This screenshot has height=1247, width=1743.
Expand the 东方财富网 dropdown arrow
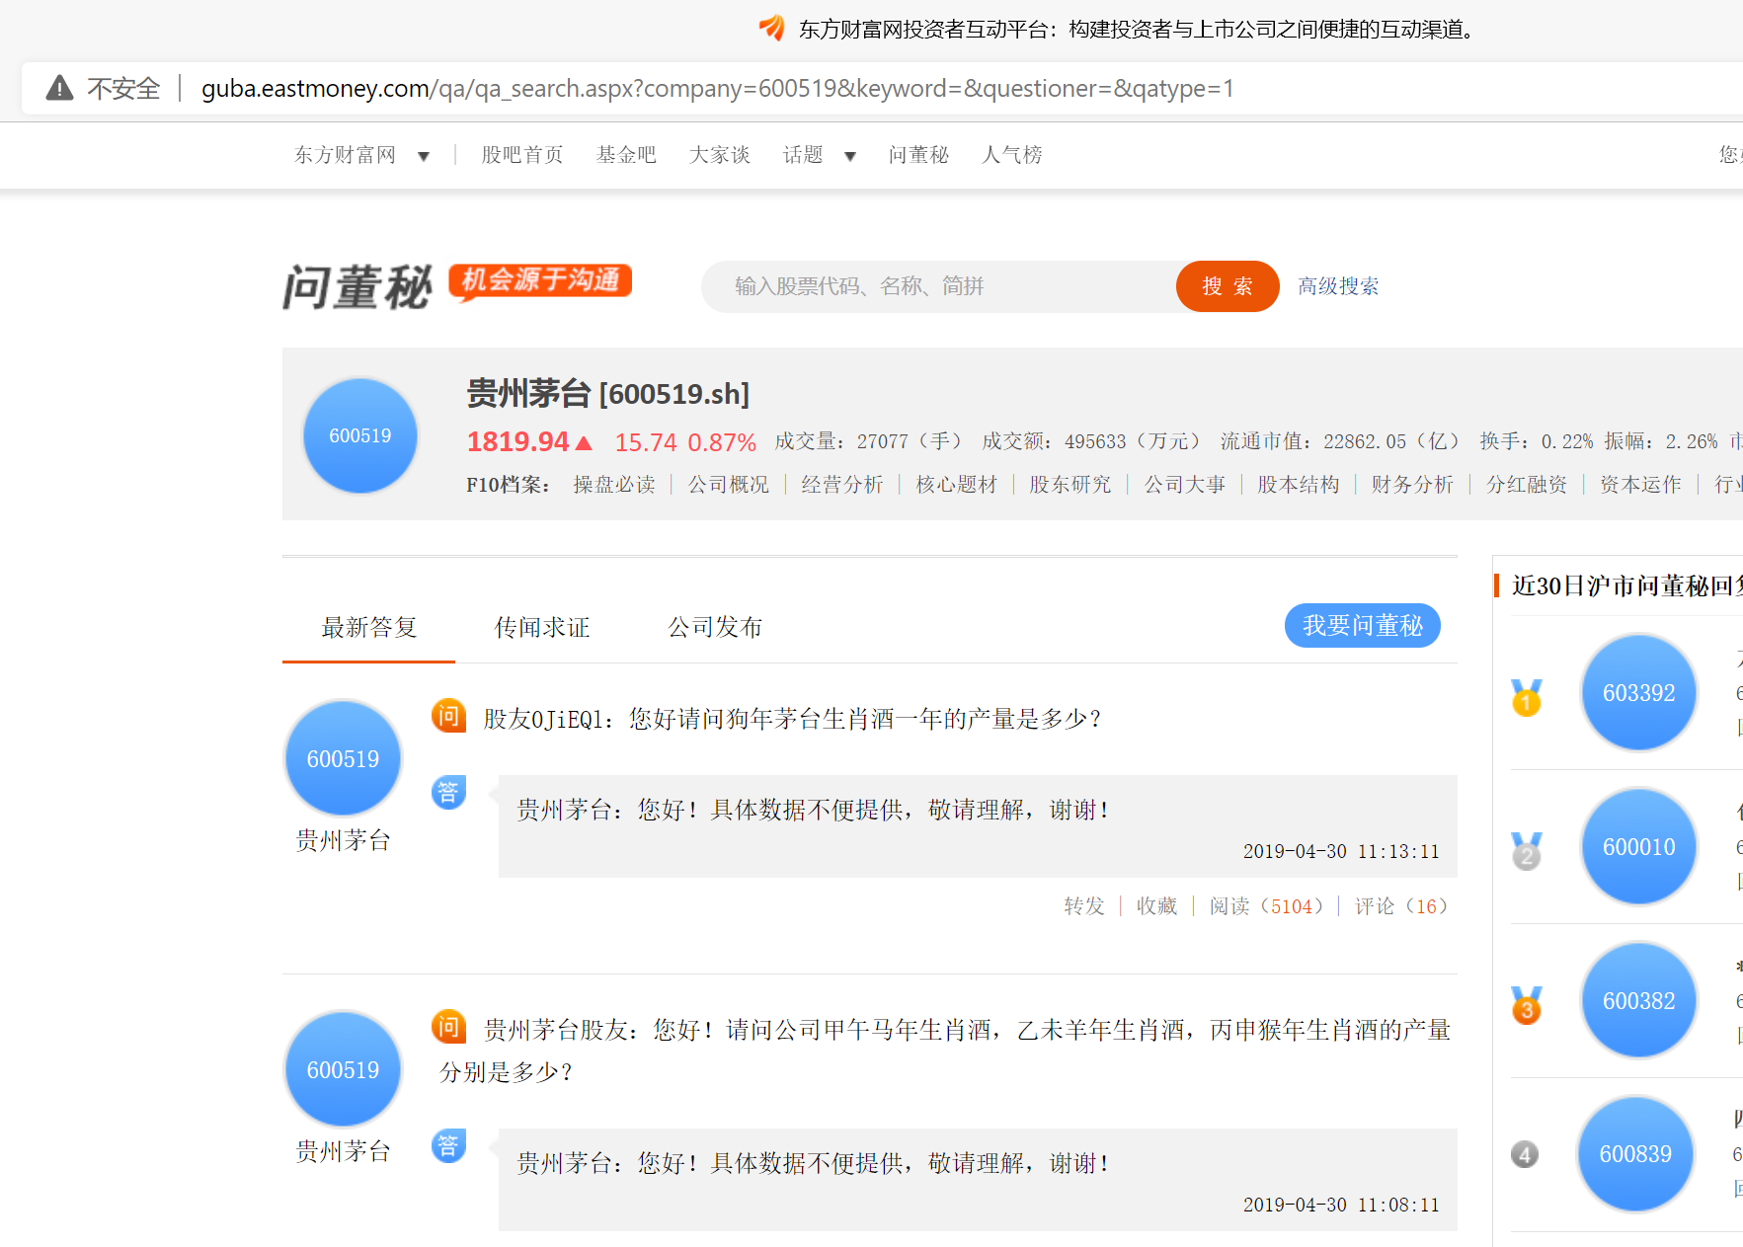[424, 156]
